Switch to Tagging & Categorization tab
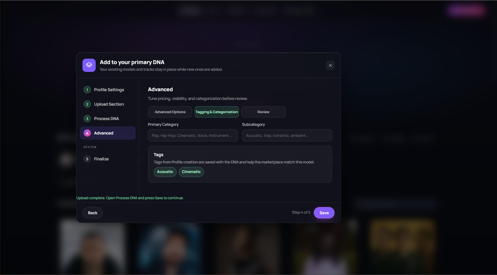The width and height of the screenshot is (497, 275). tap(217, 112)
